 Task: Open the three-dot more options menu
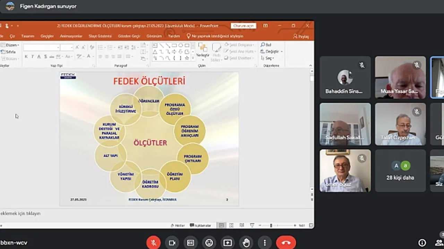[265, 243]
